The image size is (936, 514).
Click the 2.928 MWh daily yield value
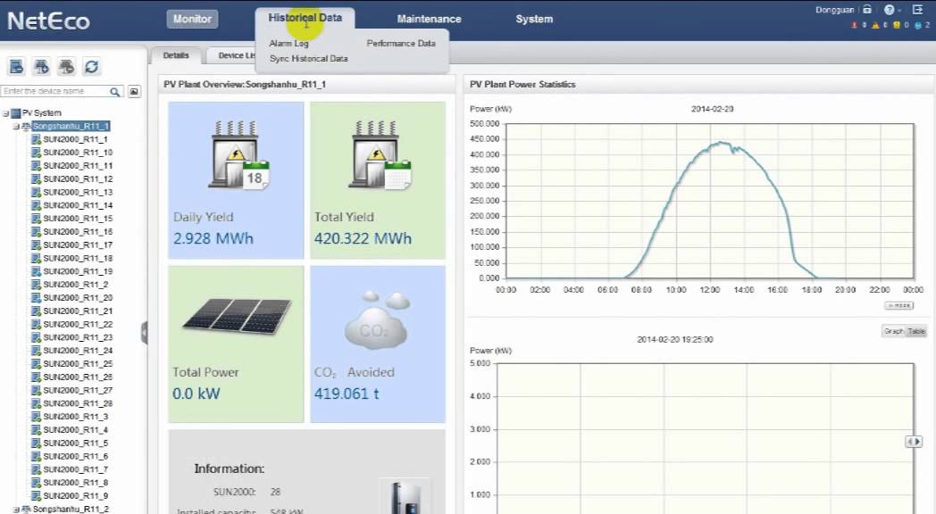pyautogui.click(x=213, y=238)
